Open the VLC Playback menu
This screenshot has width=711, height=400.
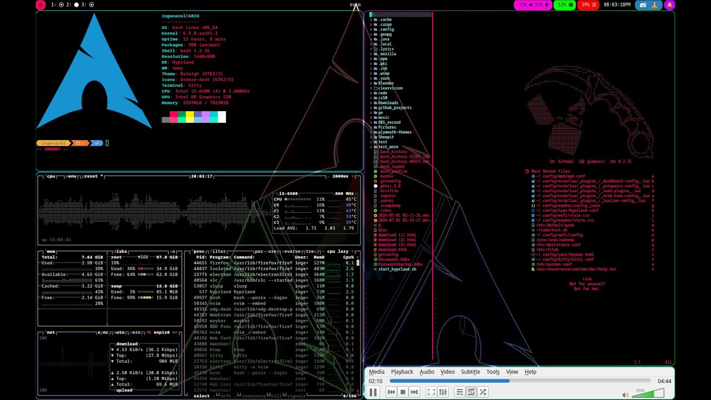402,372
